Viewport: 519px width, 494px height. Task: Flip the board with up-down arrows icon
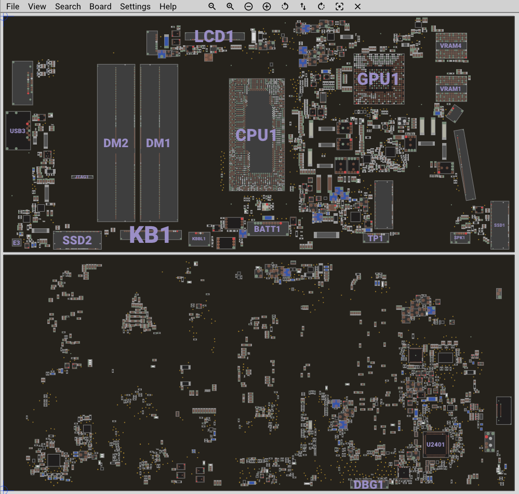303,7
